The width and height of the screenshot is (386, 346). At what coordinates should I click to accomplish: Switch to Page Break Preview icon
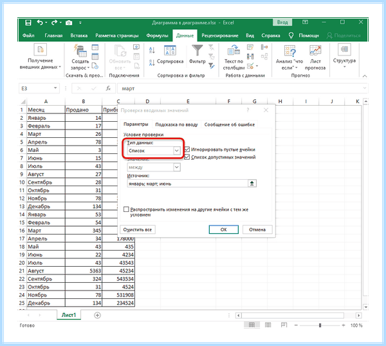point(284,325)
